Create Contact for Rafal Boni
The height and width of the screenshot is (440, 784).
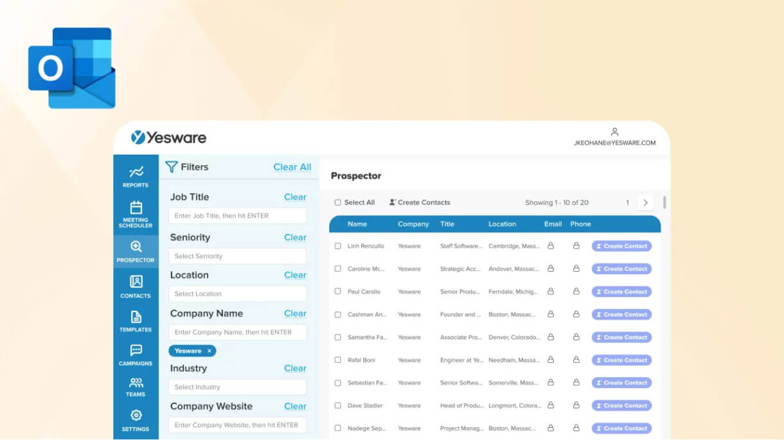[621, 360]
